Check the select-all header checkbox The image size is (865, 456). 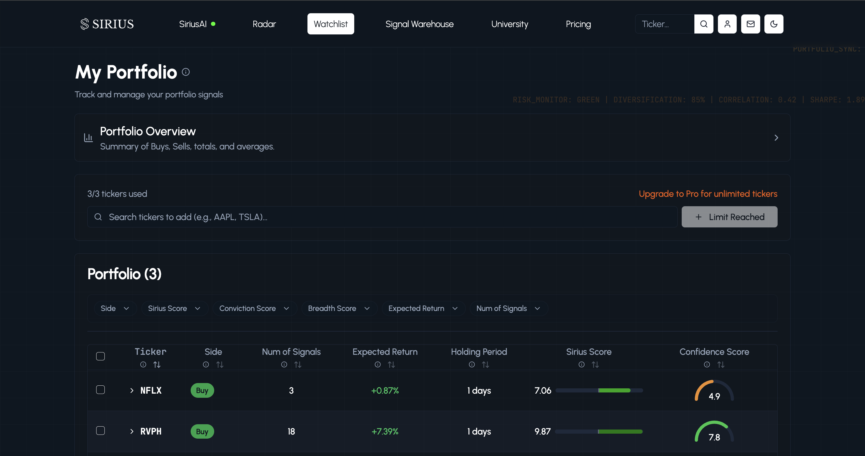point(100,356)
